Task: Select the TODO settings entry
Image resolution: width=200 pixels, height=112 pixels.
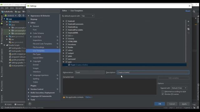Action: (35, 82)
